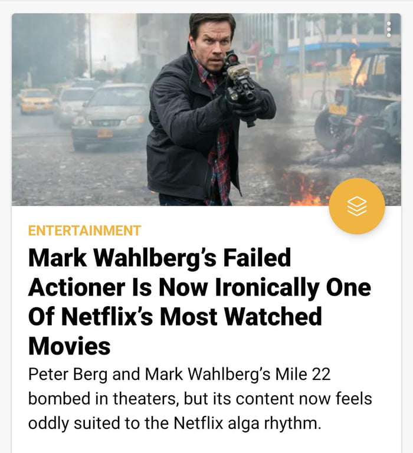
Task: Click the 'oddly suited to the Netflix' line
Action: click(175, 424)
